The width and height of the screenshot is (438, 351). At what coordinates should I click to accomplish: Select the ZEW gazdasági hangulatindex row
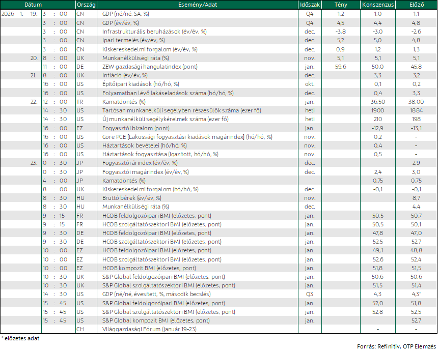pos(218,67)
